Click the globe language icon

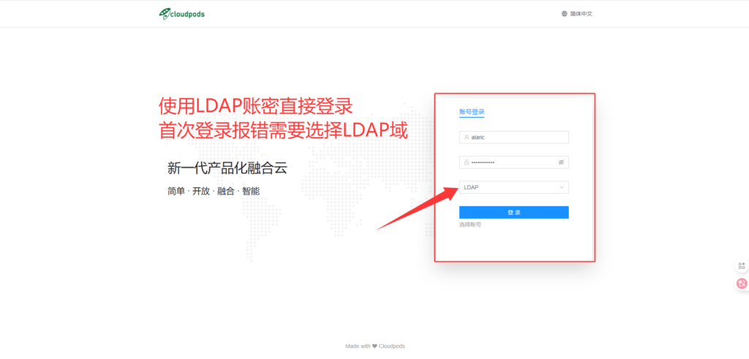click(565, 13)
